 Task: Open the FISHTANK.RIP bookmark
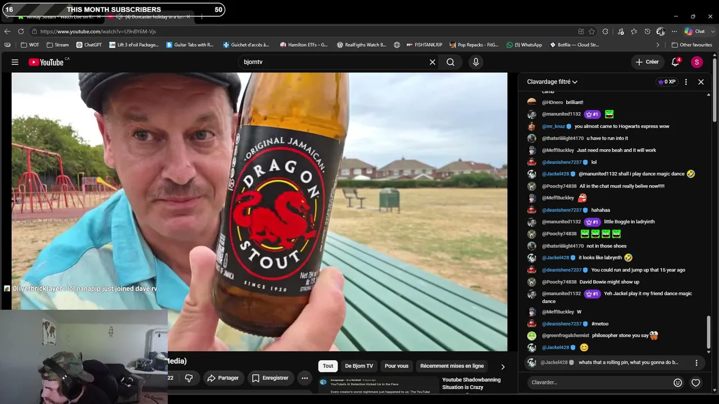[x=424, y=45]
